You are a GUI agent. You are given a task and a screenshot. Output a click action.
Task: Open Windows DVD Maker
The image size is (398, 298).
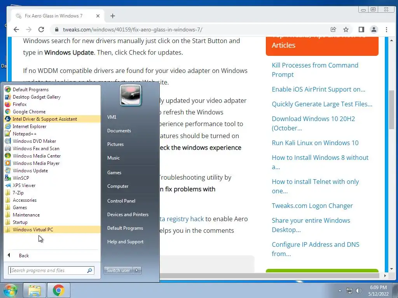pyautogui.click(x=52, y=141)
